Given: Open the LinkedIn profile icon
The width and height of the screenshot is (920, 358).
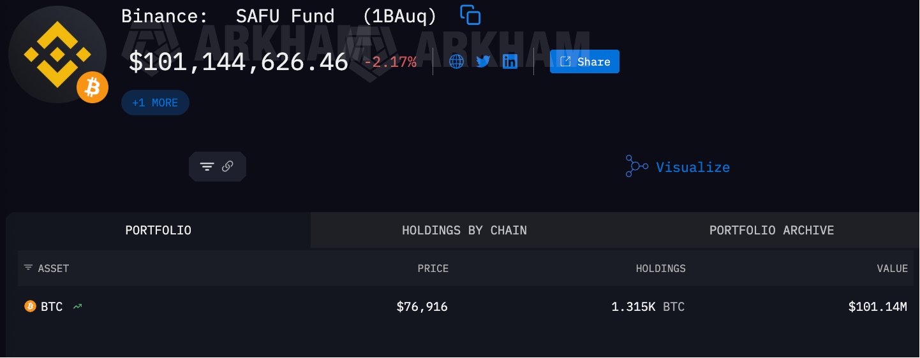Looking at the screenshot, I should click(510, 62).
